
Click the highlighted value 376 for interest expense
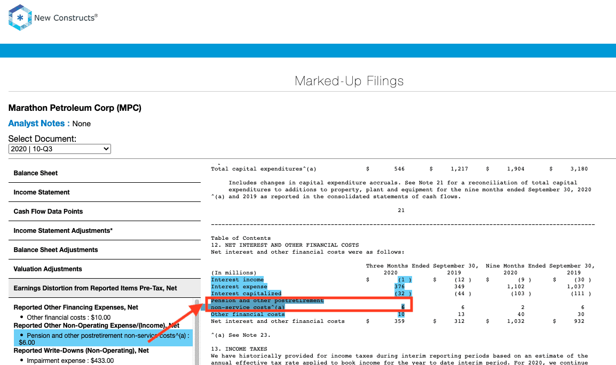click(x=399, y=287)
